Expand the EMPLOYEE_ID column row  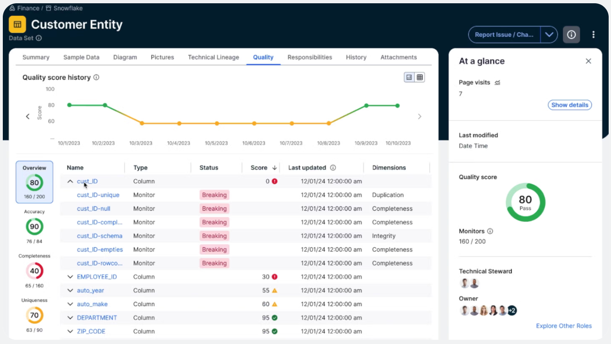pos(70,277)
